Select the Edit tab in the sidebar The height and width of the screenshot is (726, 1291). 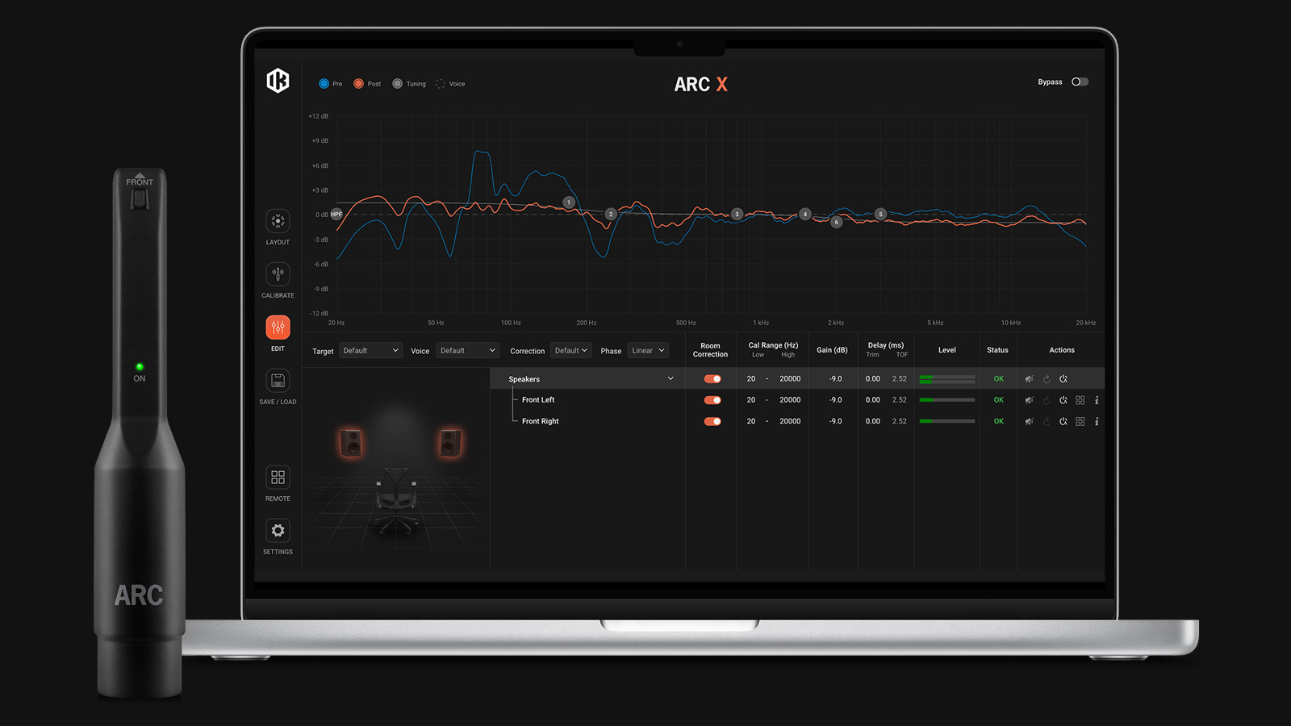tap(278, 328)
